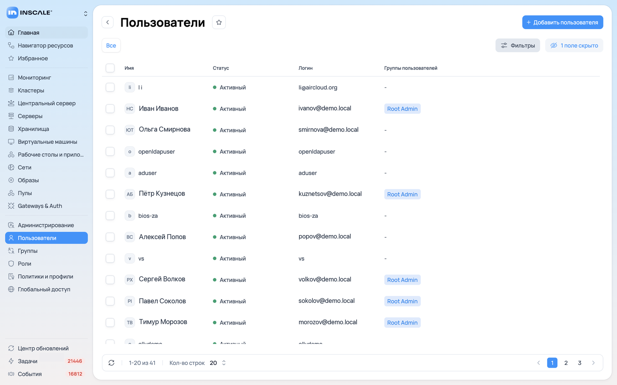Click the Навигатор ресурсов sidebar icon
This screenshot has width=617, height=385.
(x=11, y=45)
